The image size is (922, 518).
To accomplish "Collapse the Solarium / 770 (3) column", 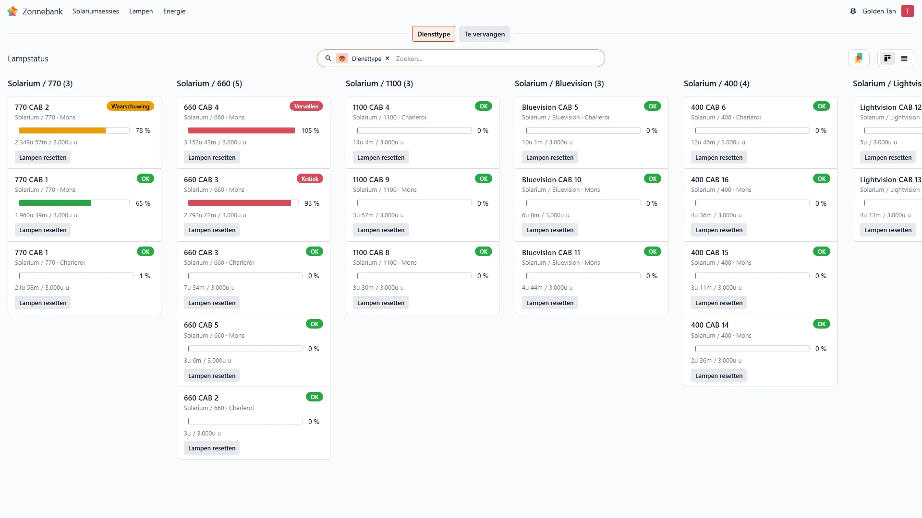I will [x=40, y=83].
